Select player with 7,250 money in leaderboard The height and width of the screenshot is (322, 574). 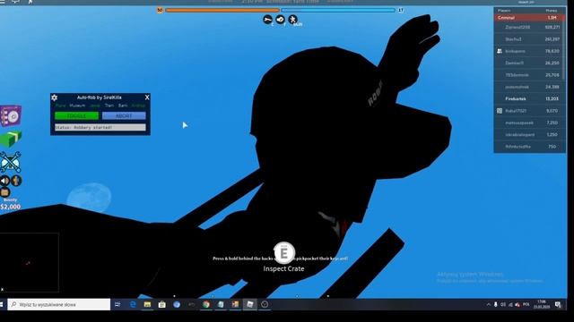(x=529, y=123)
